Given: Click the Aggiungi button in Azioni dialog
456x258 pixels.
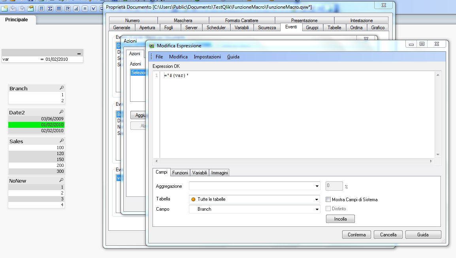Looking at the screenshot, I should (139, 115).
